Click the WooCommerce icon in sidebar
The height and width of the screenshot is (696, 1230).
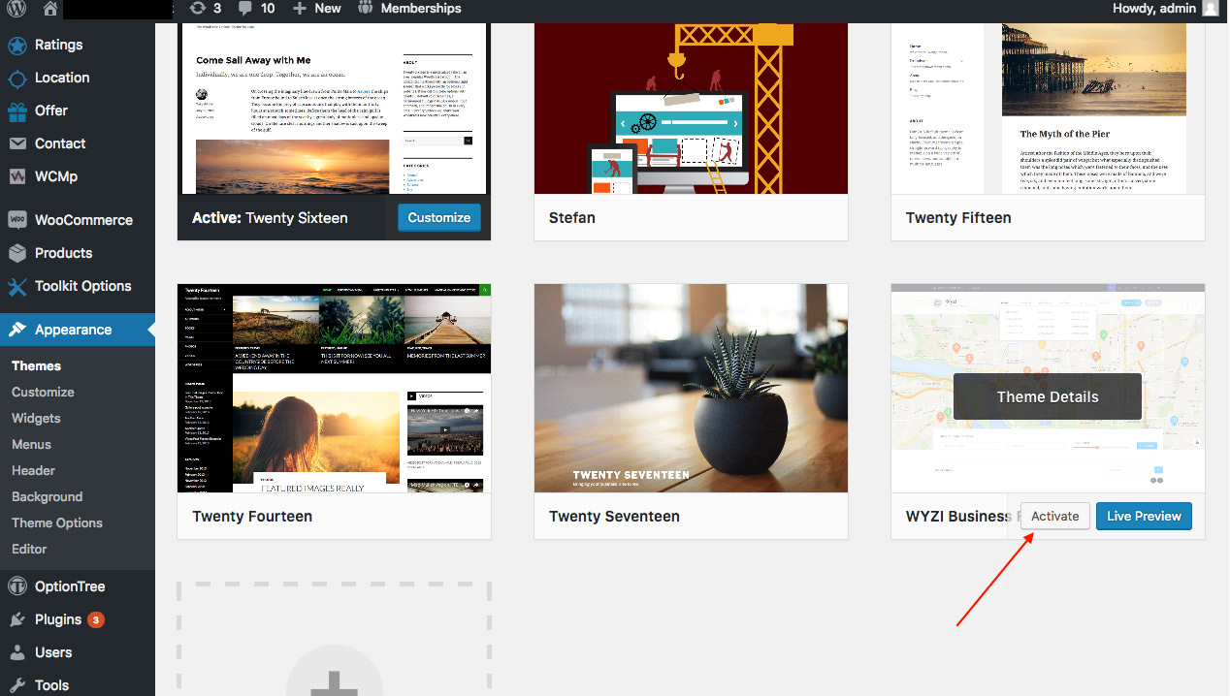16,220
